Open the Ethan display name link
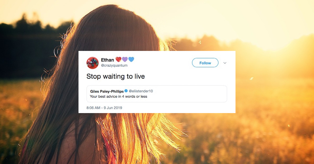 108,60
